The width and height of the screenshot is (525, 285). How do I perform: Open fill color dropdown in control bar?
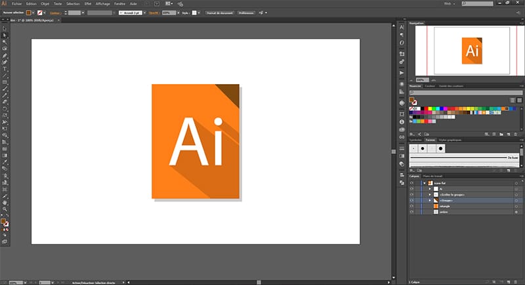click(33, 12)
